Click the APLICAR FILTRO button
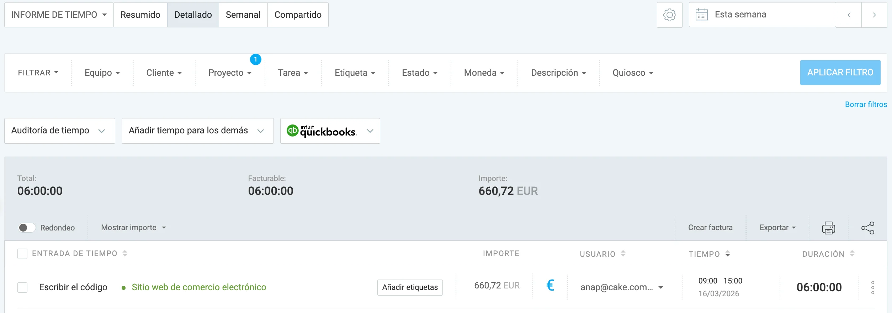 click(x=840, y=73)
